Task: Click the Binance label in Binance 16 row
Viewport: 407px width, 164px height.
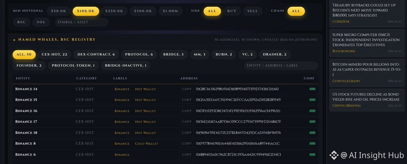Action: 122,111
